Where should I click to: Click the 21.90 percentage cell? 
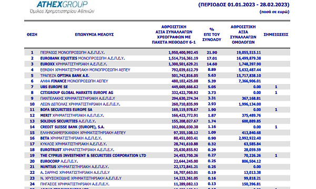click(212, 52)
